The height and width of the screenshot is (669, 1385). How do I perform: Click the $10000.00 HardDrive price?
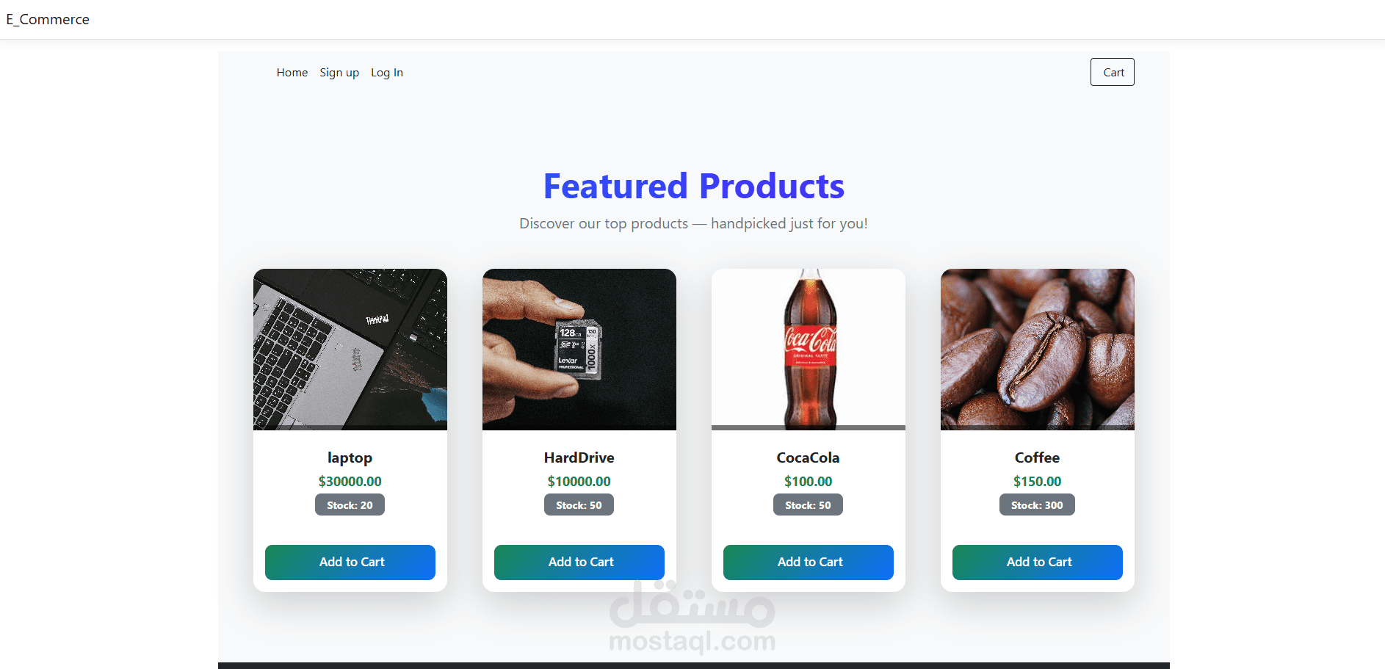point(579,482)
